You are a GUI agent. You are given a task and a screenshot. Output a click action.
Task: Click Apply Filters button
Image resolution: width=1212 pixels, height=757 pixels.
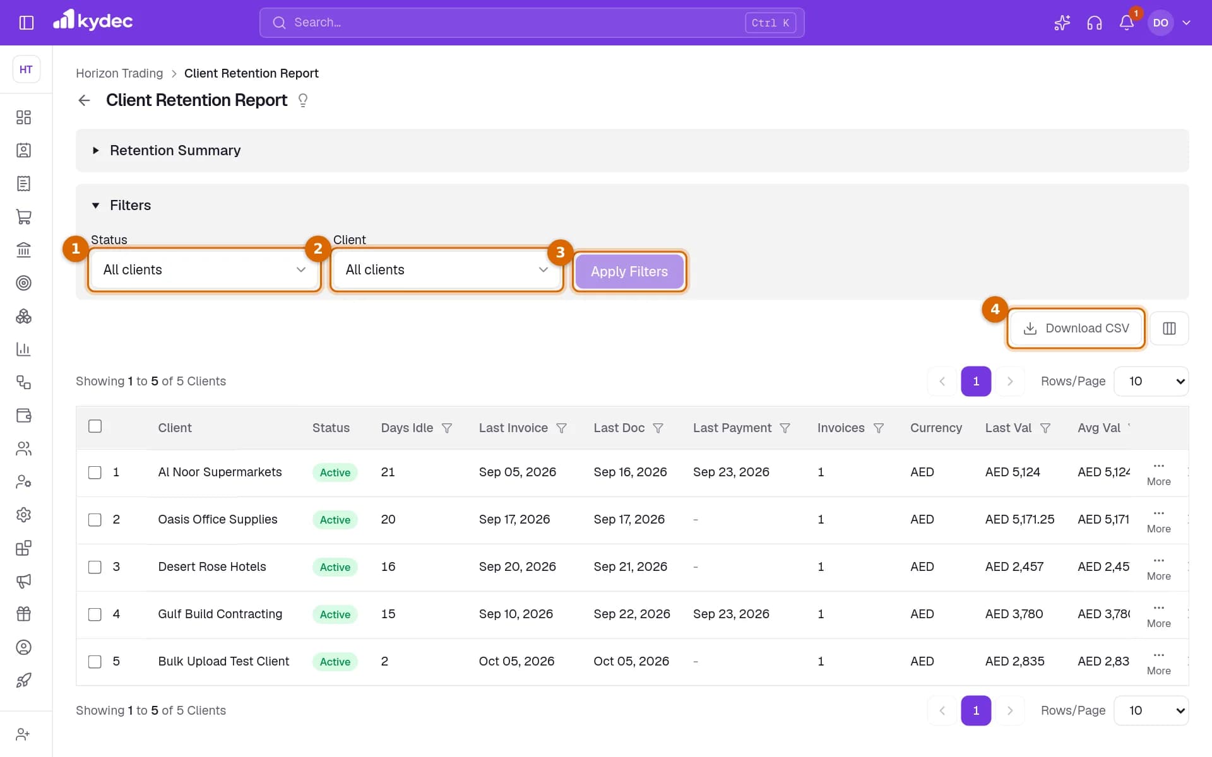pos(629,271)
